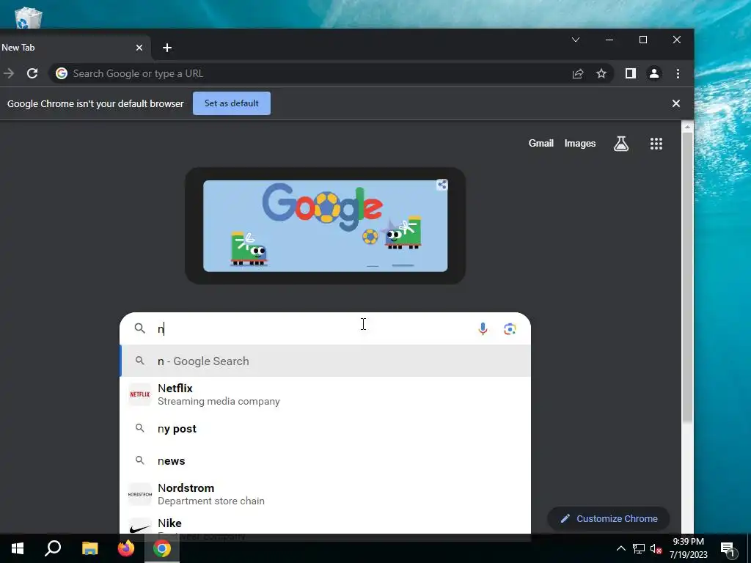Choose the Netflix suggestion
751x563 pixels.
325,394
